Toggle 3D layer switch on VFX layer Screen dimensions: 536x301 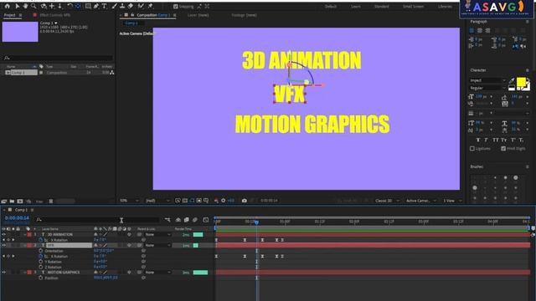coord(129,245)
